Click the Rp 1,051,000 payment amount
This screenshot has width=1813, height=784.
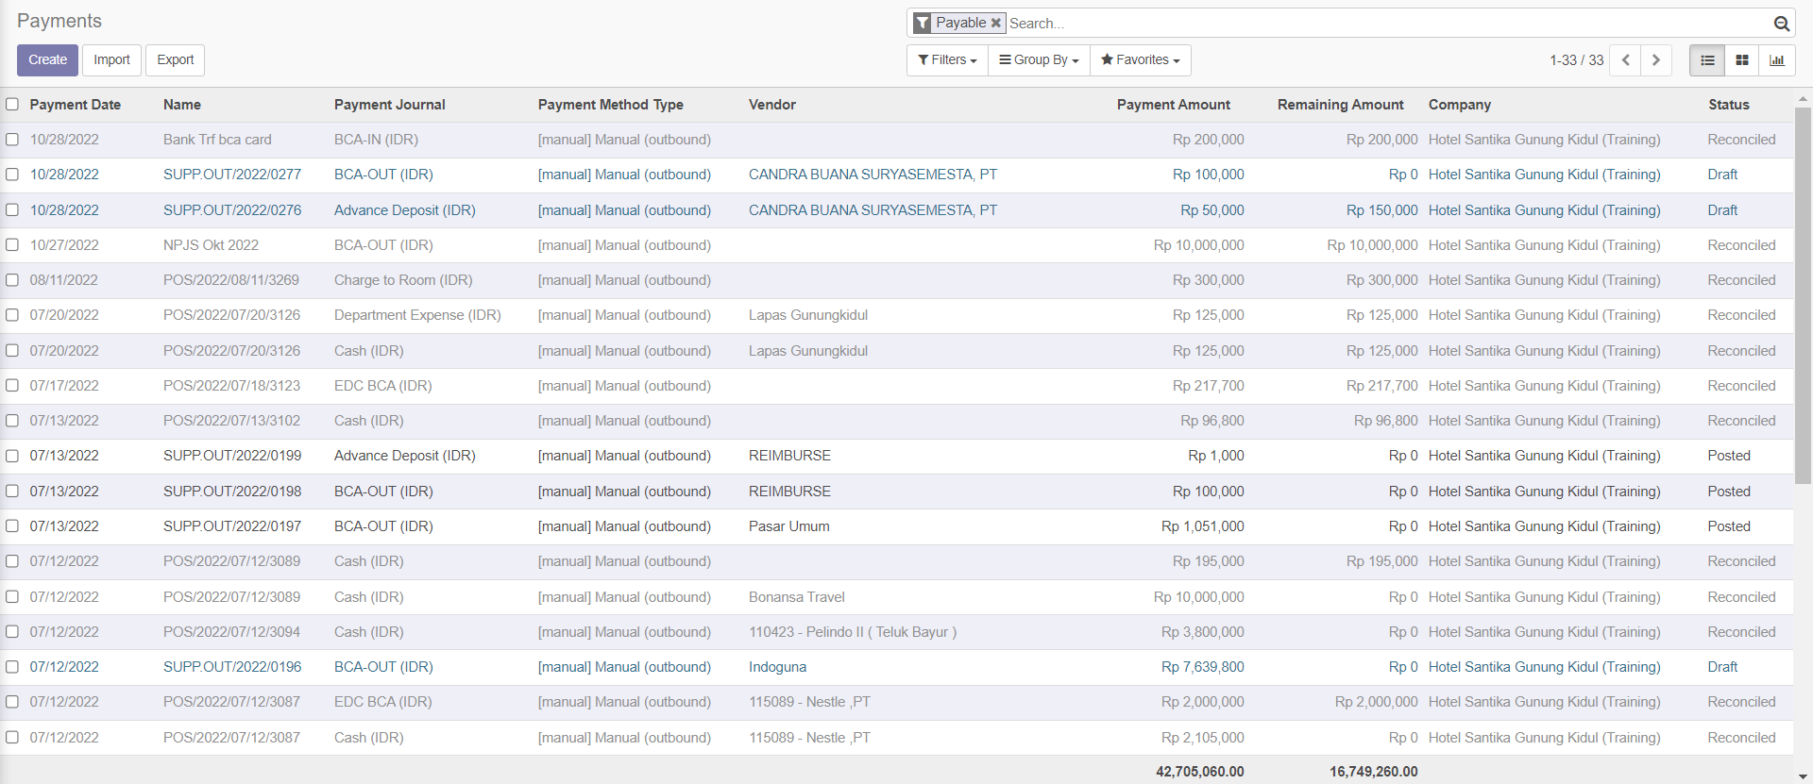pyautogui.click(x=1203, y=526)
